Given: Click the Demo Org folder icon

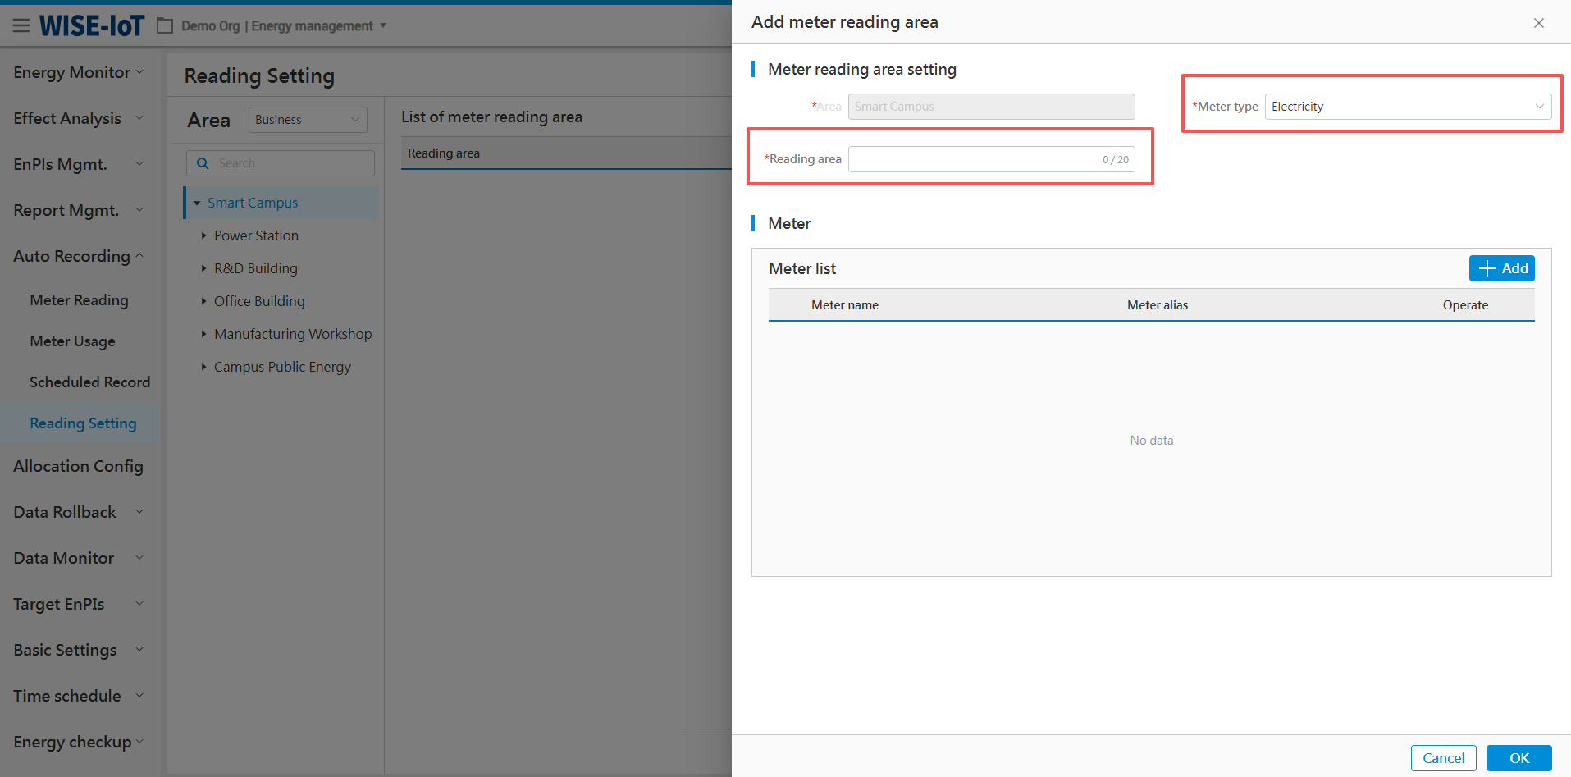Looking at the screenshot, I should point(165,26).
